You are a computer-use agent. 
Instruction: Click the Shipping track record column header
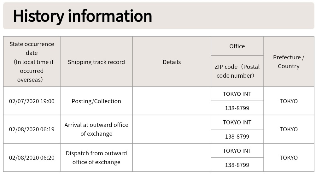click(x=96, y=62)
